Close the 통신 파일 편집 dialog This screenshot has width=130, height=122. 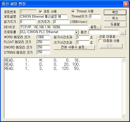(126, 4)
